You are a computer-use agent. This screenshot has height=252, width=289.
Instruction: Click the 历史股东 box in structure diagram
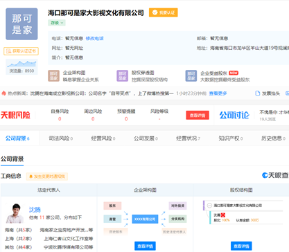point(116,231)
